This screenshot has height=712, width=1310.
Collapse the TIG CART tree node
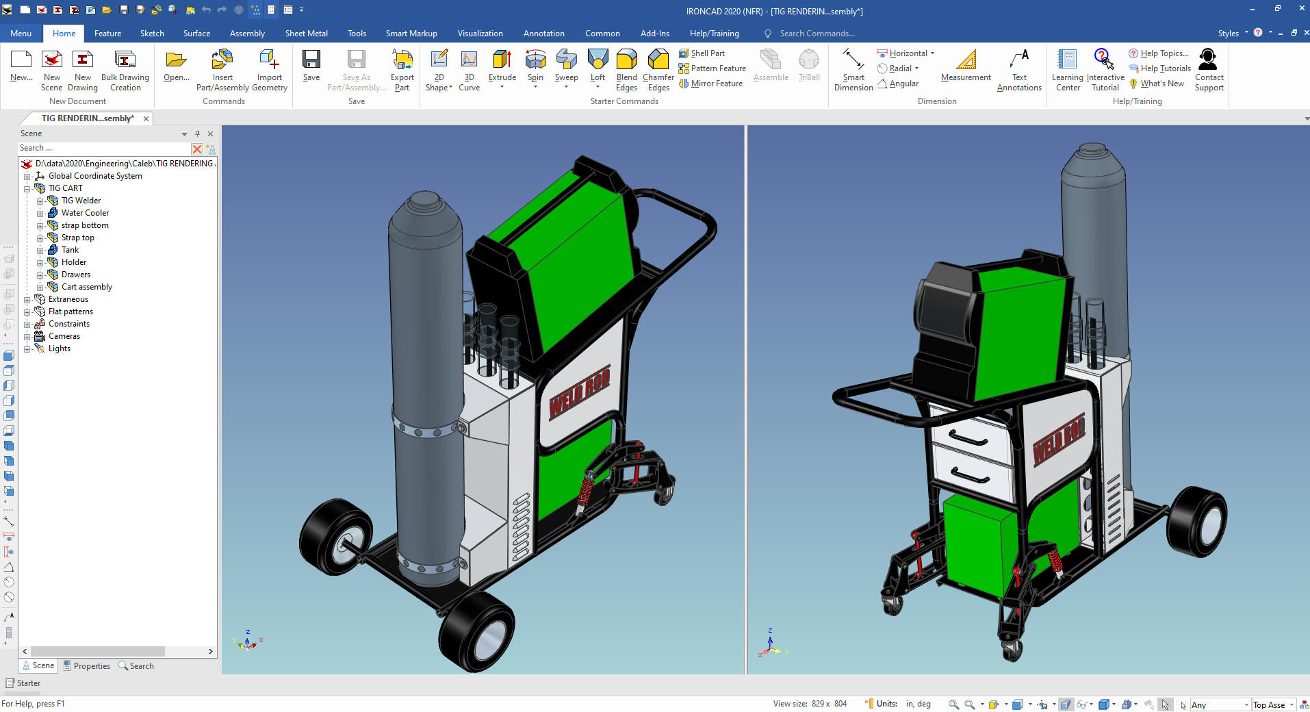pyautogui.click(x=27, y=188)
